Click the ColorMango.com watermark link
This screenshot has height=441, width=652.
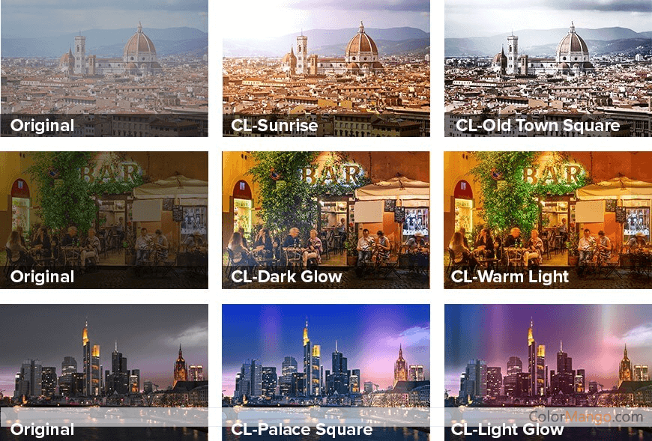tap(585, 416)
